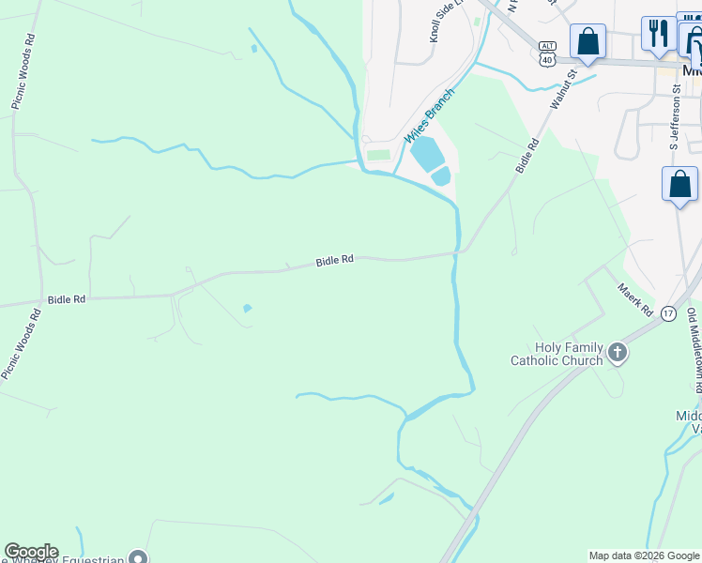Click the equestrian center location pin

pyautogui.click(x=138, y=556)
